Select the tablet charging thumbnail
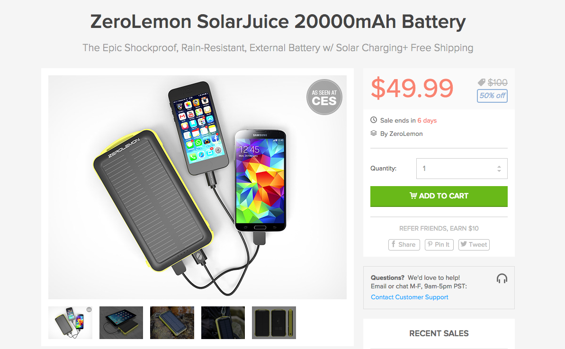This screenshot has width=565, height=349. click(x=121, y=322)
